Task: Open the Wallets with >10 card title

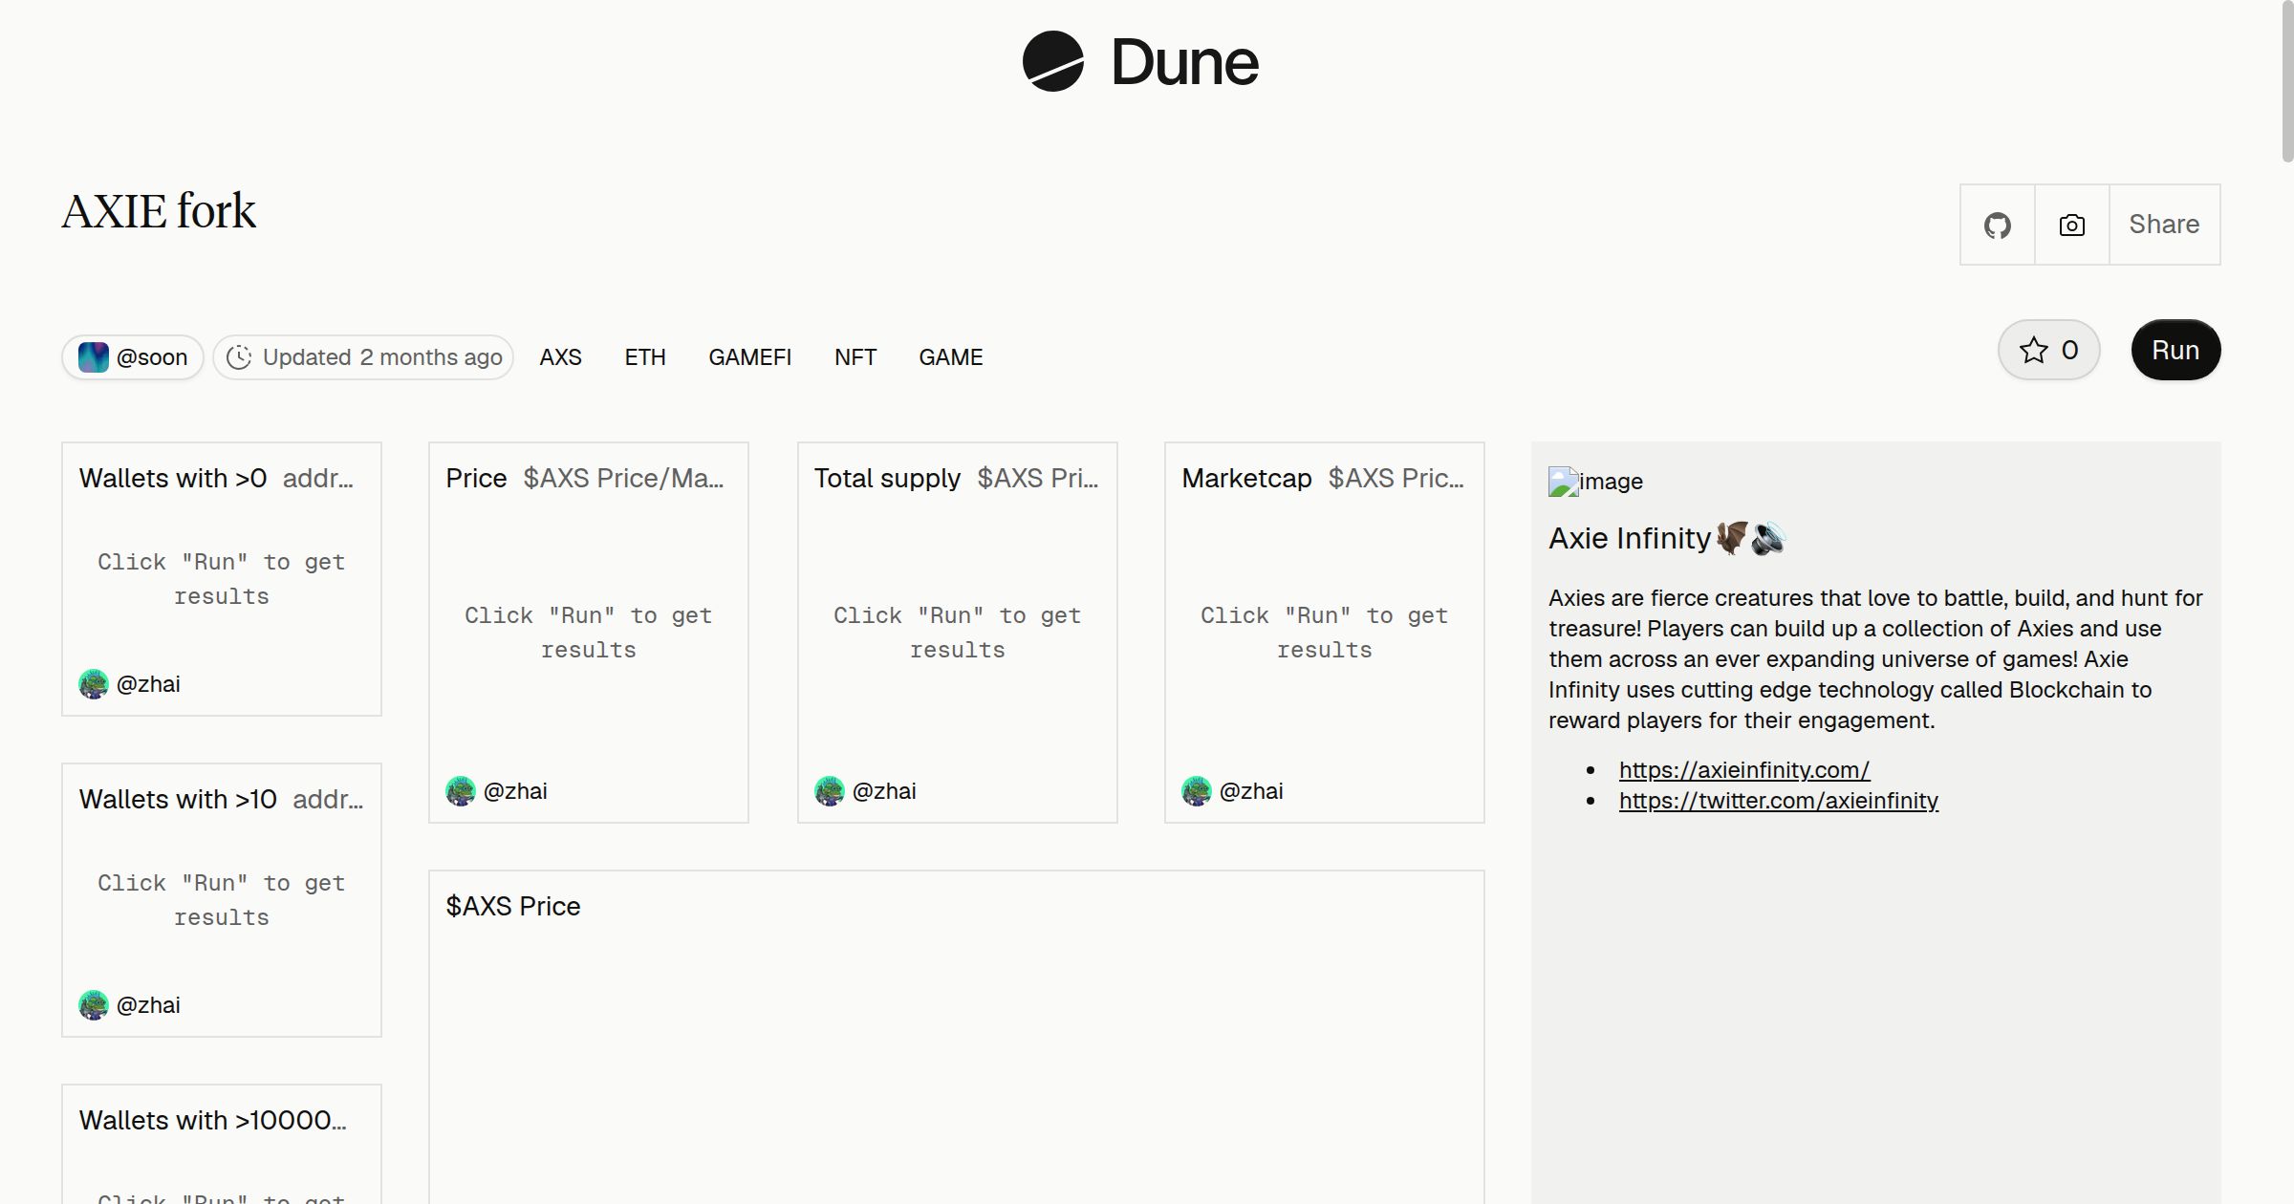Action: [178, 799]
